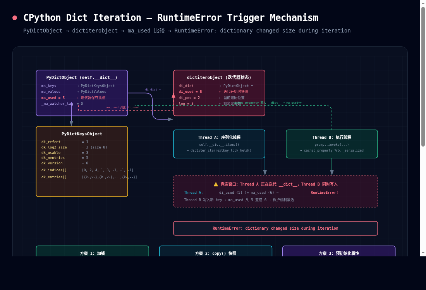This screenshot has height=290, width=426.
Task: Click the dk_usable entry
Action: click(x=51, y=153)
